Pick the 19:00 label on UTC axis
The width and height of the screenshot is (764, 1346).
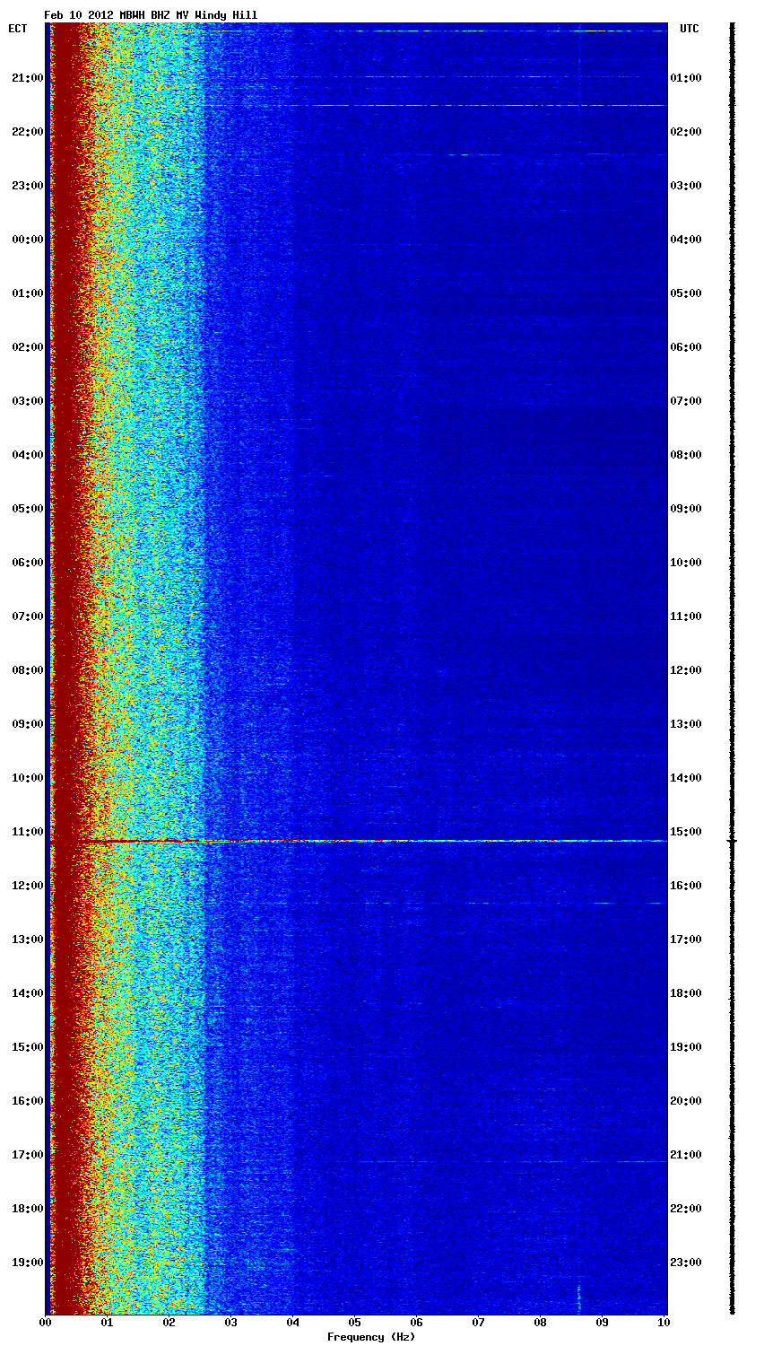click(686, 1047)
